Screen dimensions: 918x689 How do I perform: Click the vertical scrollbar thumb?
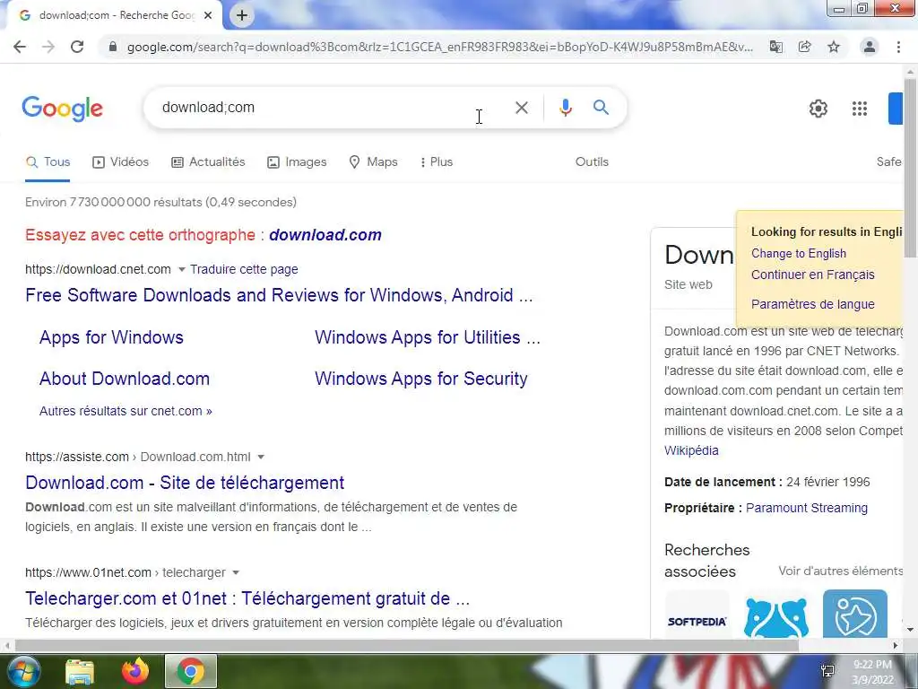pos(911,166)
